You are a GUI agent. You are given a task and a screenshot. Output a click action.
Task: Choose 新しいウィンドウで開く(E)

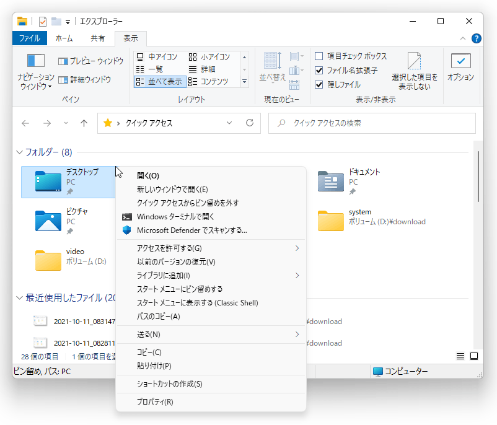(211, 189)
